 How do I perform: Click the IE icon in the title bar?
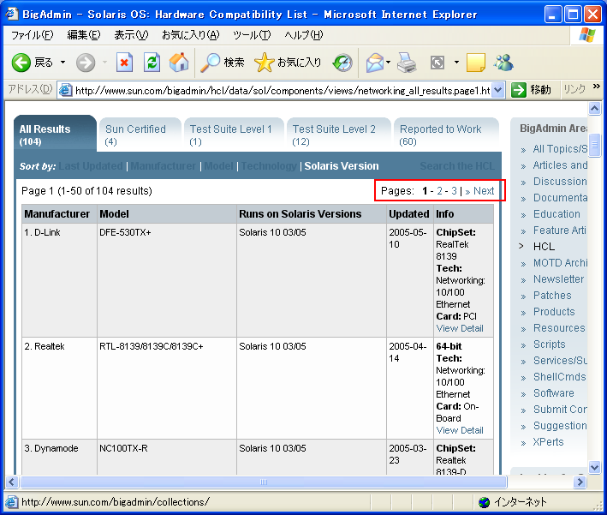coord(12,14)
